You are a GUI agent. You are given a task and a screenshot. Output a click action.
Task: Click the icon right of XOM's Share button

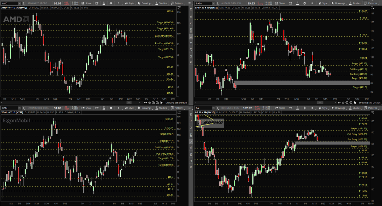point(97,108)
